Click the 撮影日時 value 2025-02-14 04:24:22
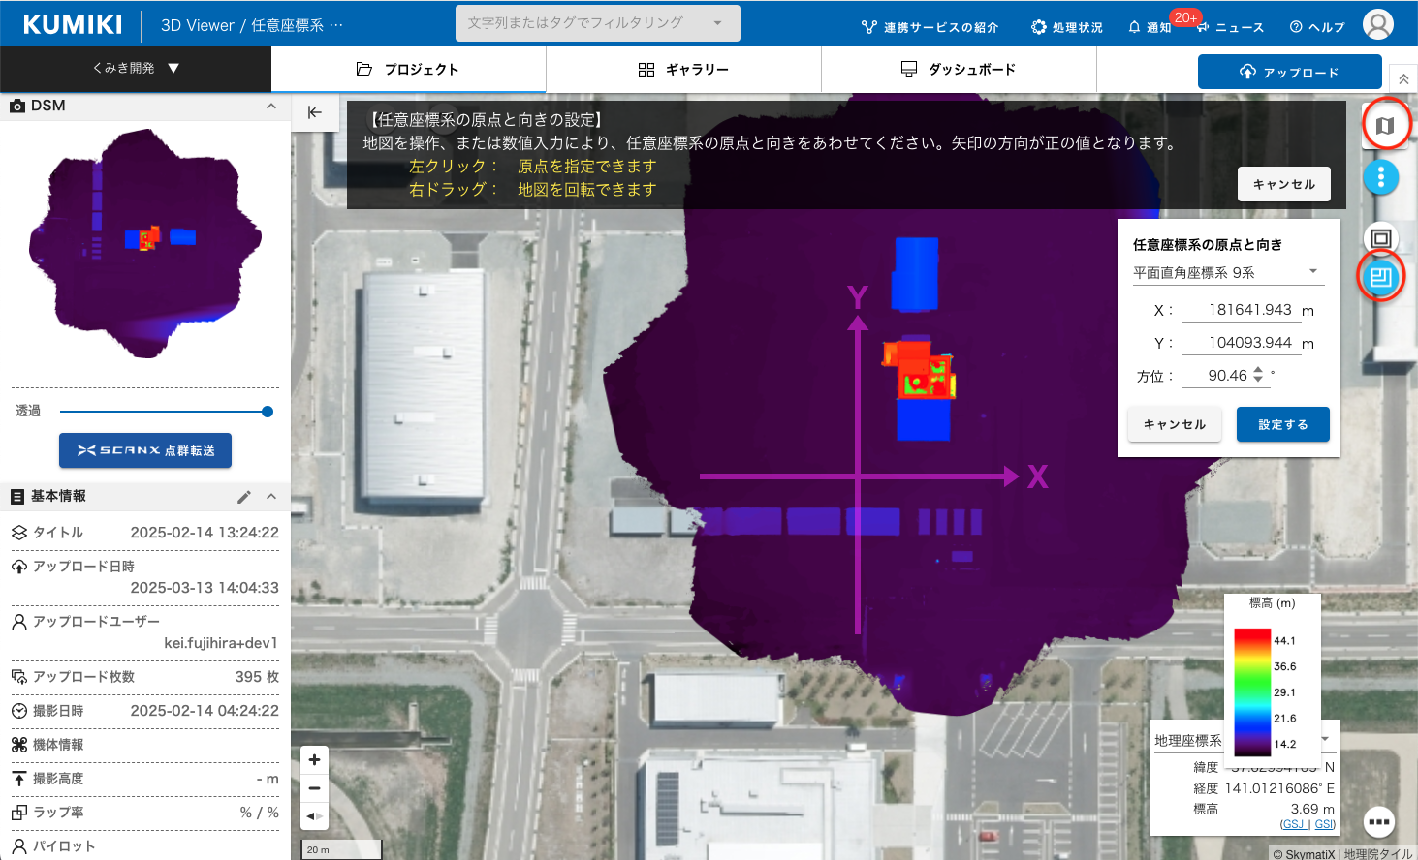The width and height of the screenshot is (1418, 860). [205, 711]
